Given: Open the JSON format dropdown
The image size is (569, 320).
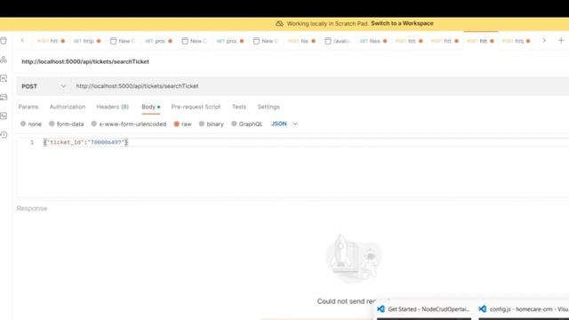Looking at the screenshot, I should click(284, 124).
